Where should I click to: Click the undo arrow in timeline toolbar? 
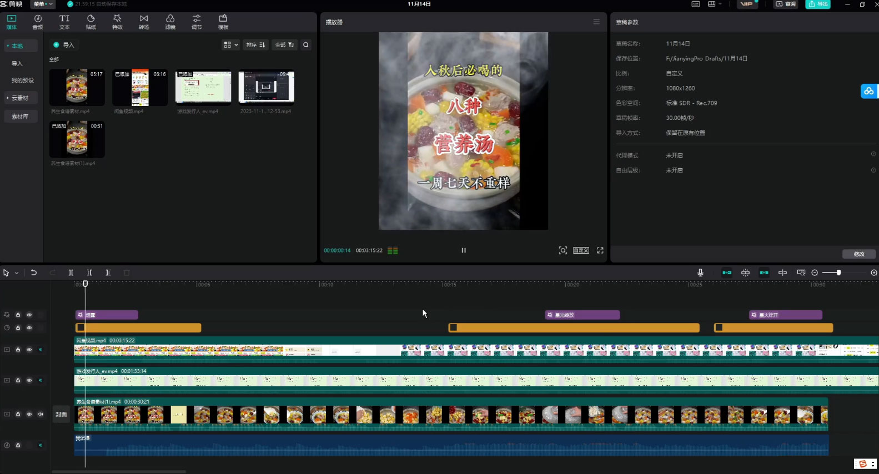(34, 273)
